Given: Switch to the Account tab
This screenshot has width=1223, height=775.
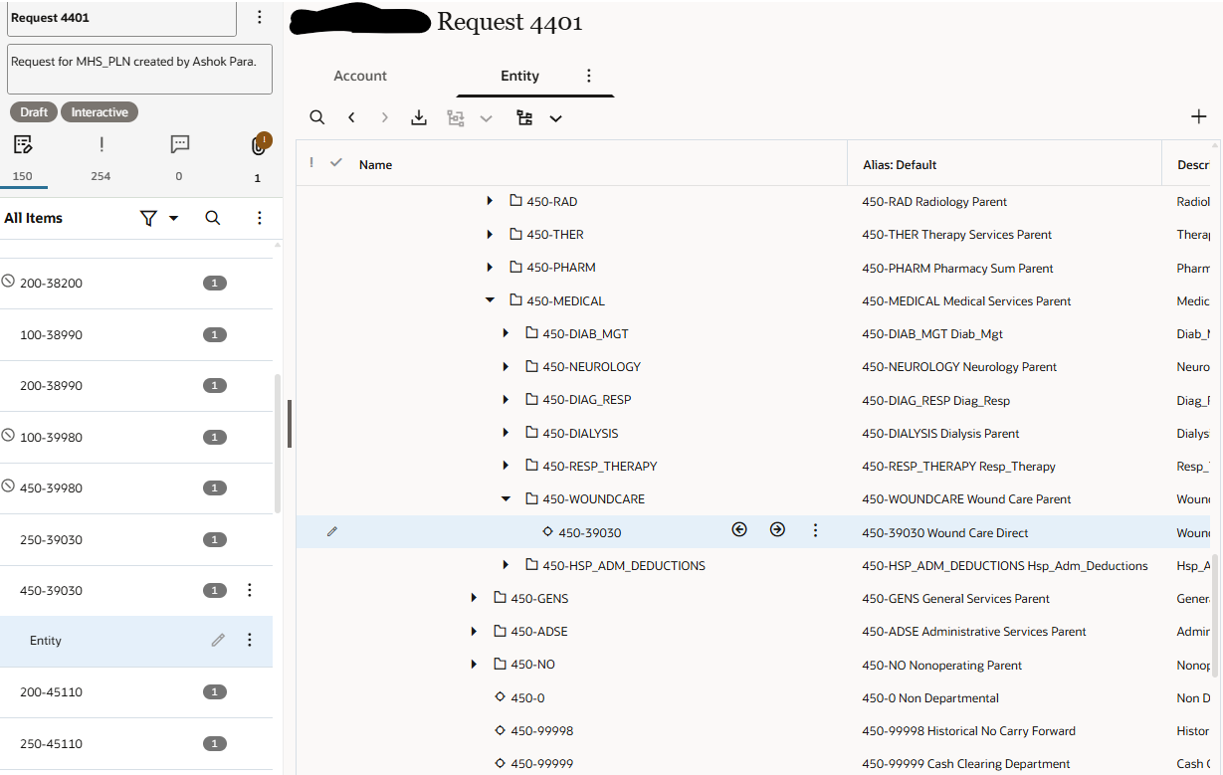Looking at the screenshot, I should pyautogui.click(x=360, y=76).
